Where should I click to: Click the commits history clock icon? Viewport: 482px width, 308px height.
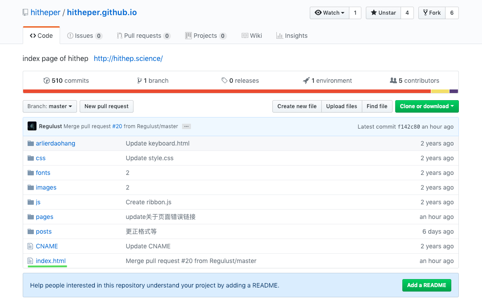[x=46, y=81]
